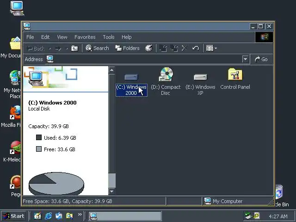Expand hidden Quick Launch items chevron
This screenshot has width=296, height=222.
80,214
